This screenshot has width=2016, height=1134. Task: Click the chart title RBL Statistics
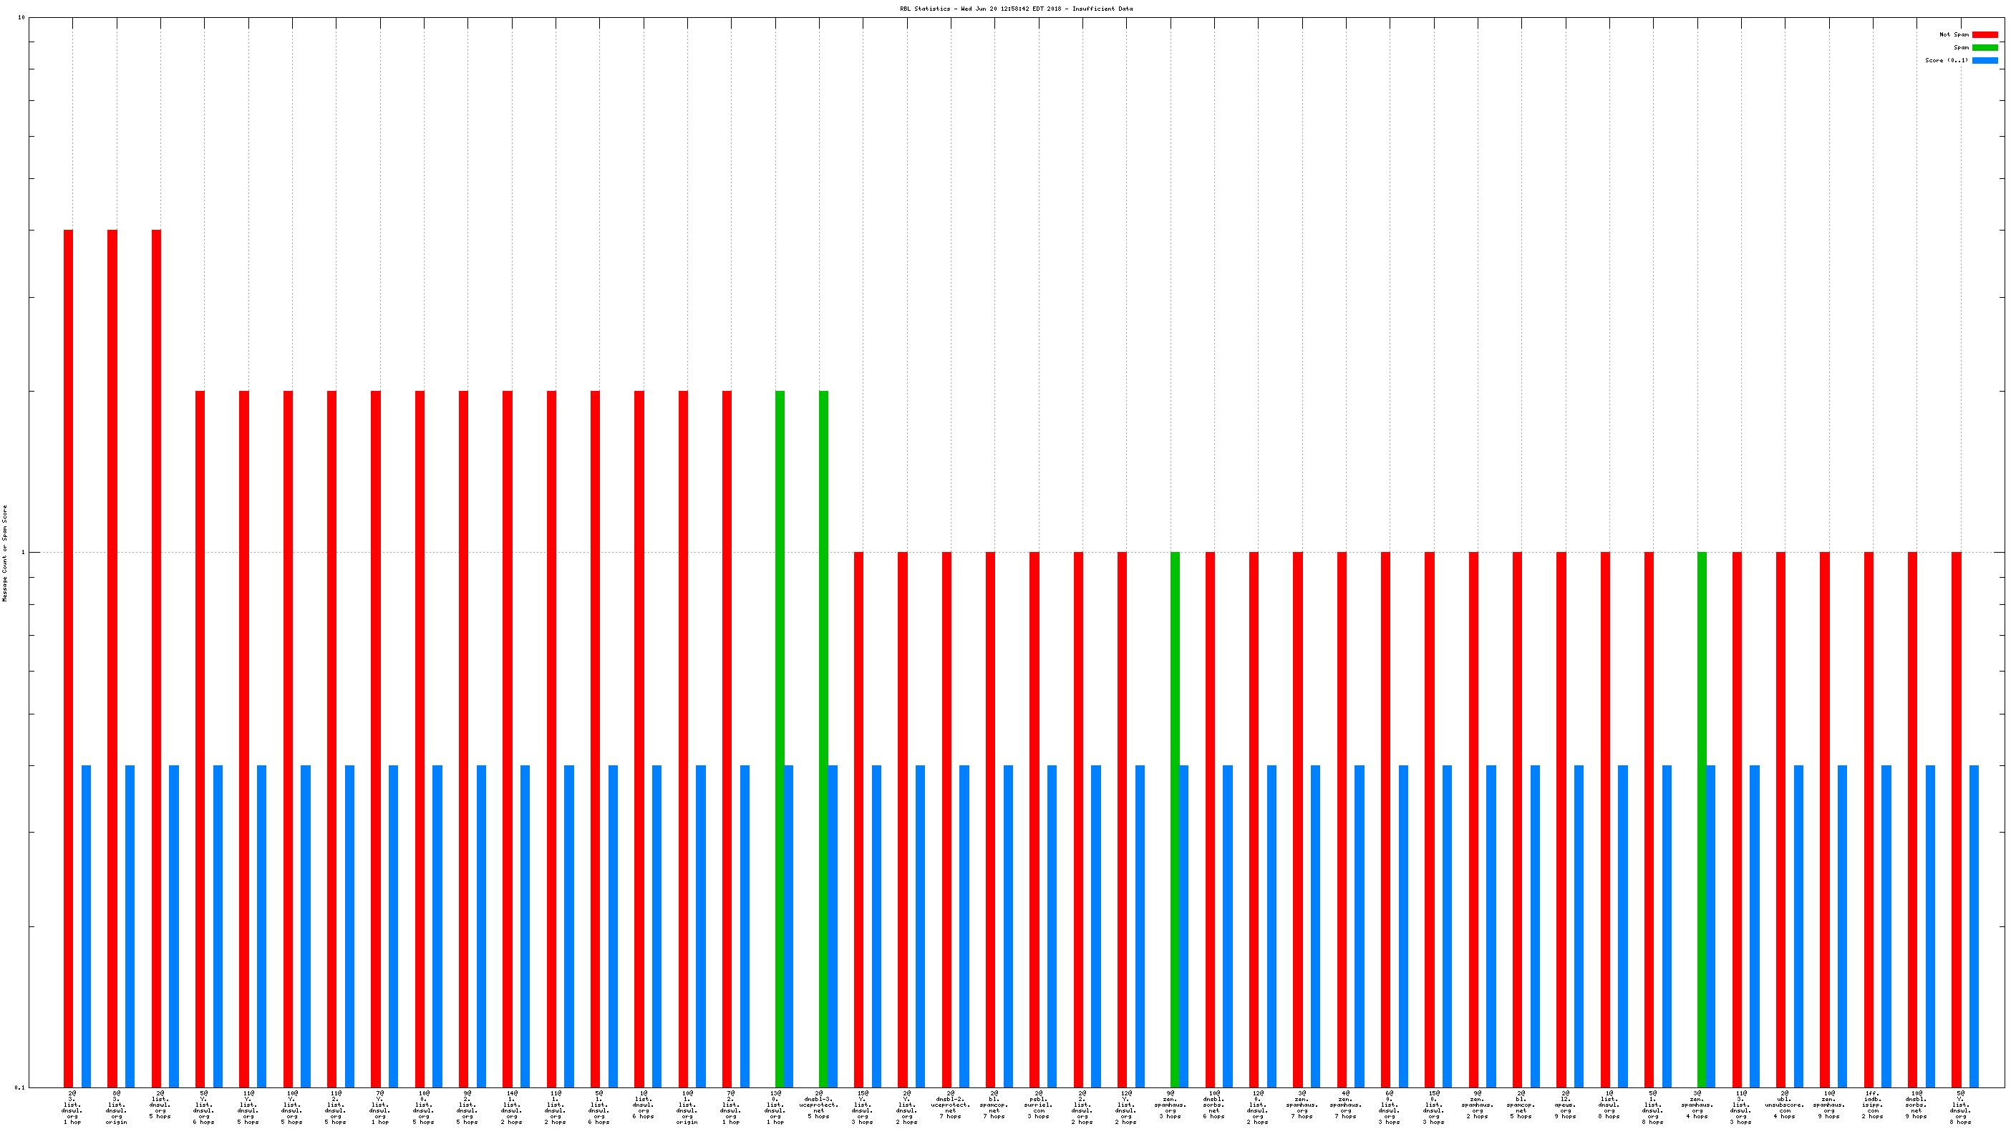click(1015, 9)
